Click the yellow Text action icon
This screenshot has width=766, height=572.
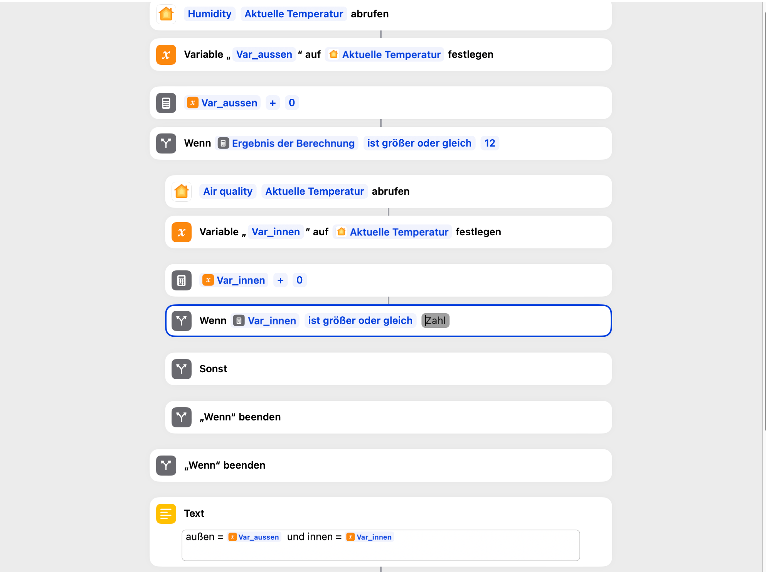[x=166, y=514]
